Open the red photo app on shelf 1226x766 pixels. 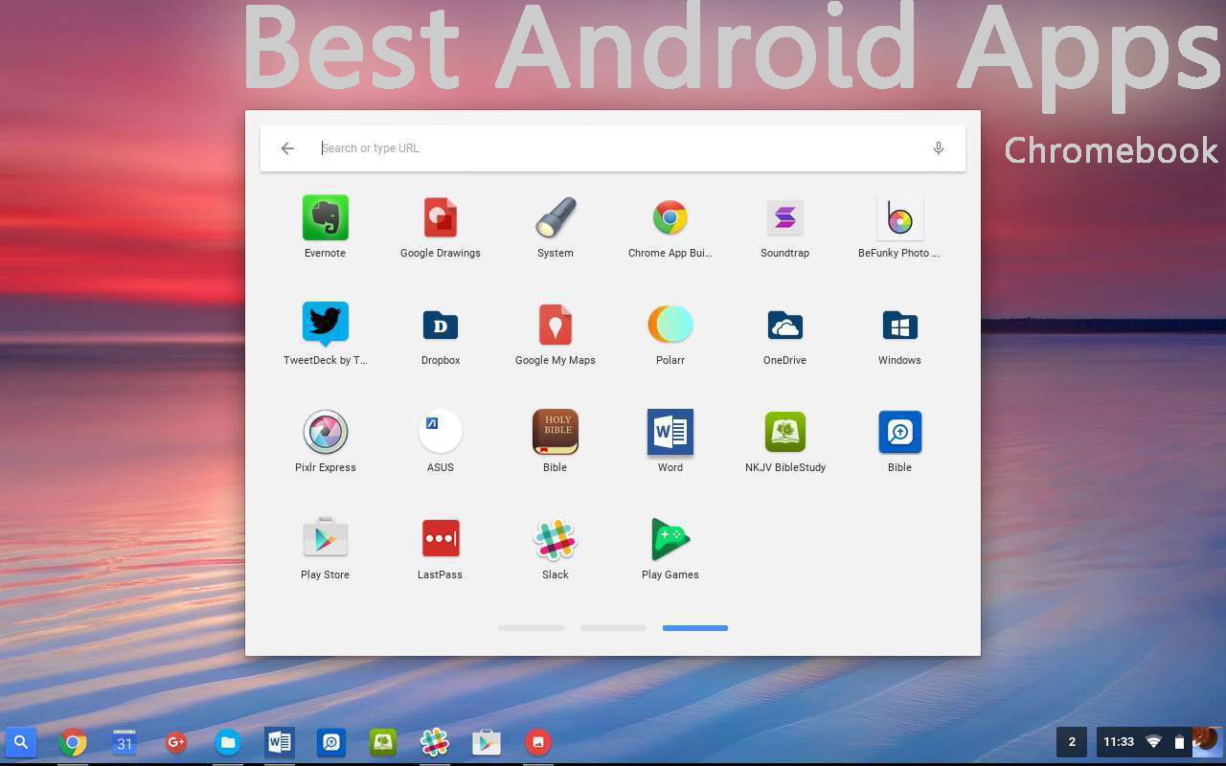[x=538, y=742]
